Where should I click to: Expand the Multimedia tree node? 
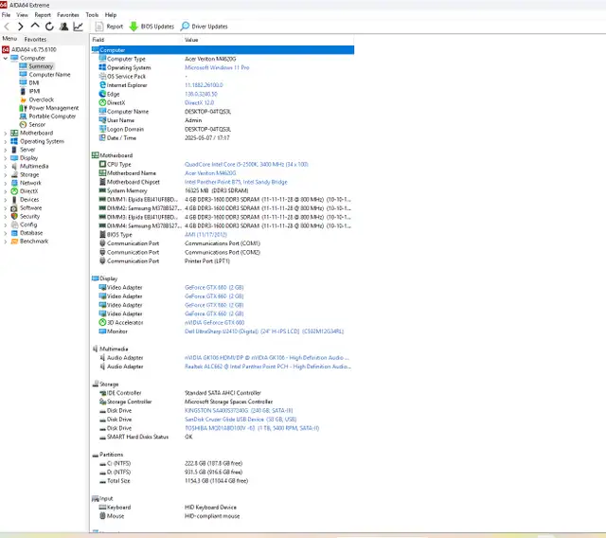point(6,166)
